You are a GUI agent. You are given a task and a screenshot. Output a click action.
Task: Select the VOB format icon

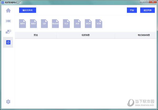tap(99, 23)
